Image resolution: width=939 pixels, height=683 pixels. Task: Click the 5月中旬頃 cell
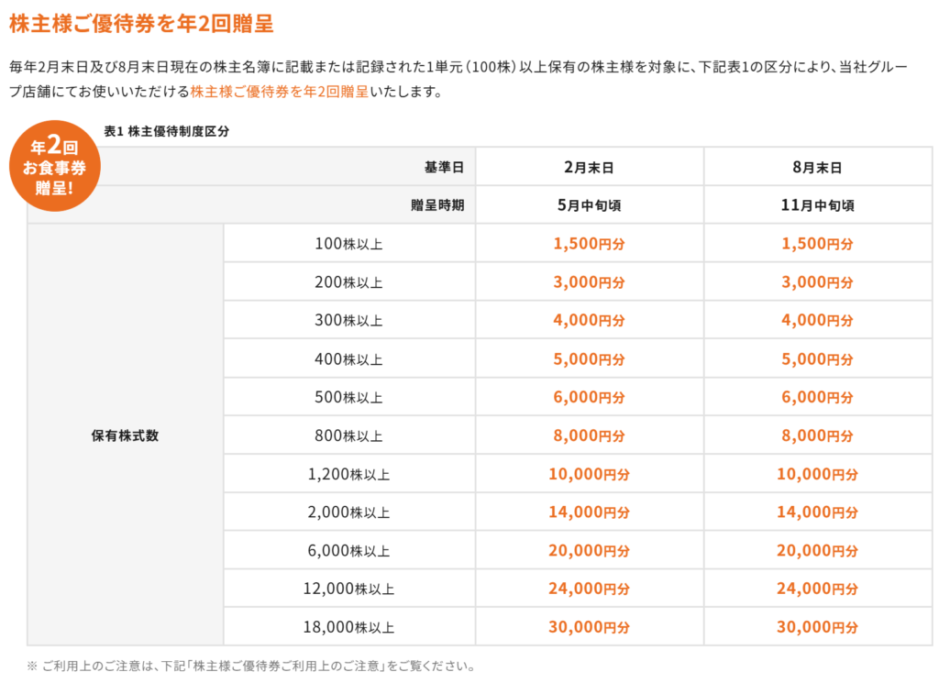pyautogui.click(x=589, y=205)
